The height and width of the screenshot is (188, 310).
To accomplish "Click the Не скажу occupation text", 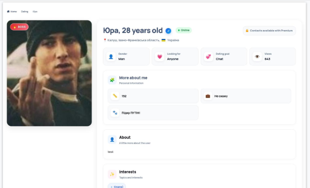I will point(221,96).
